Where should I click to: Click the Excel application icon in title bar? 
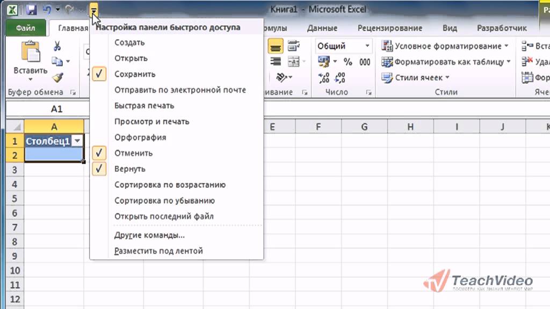[x=12, y=10]
